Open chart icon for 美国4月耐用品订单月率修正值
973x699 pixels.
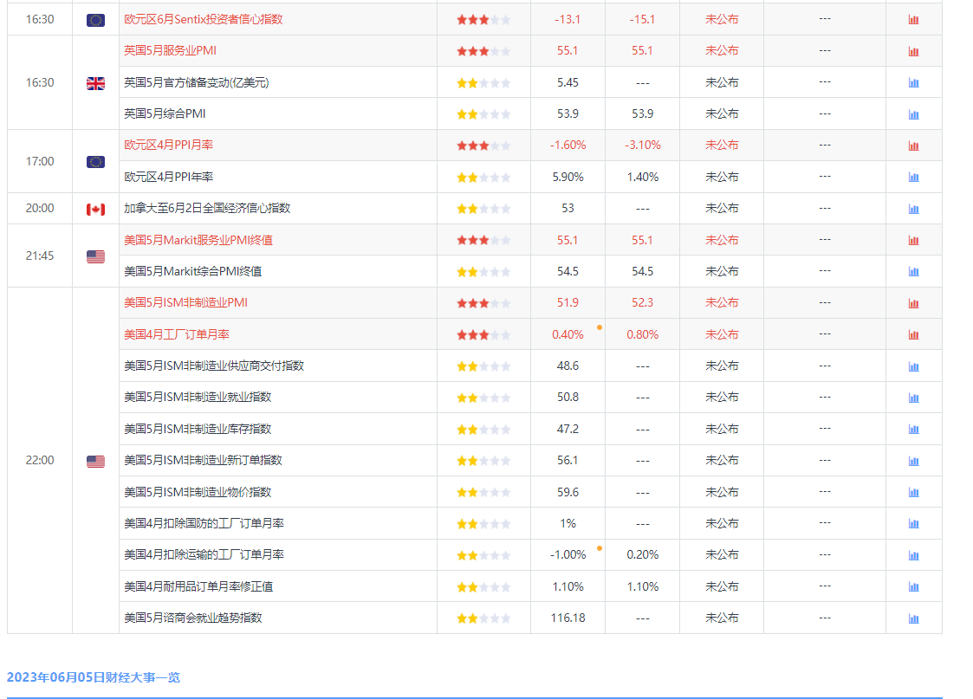point(913,586)
